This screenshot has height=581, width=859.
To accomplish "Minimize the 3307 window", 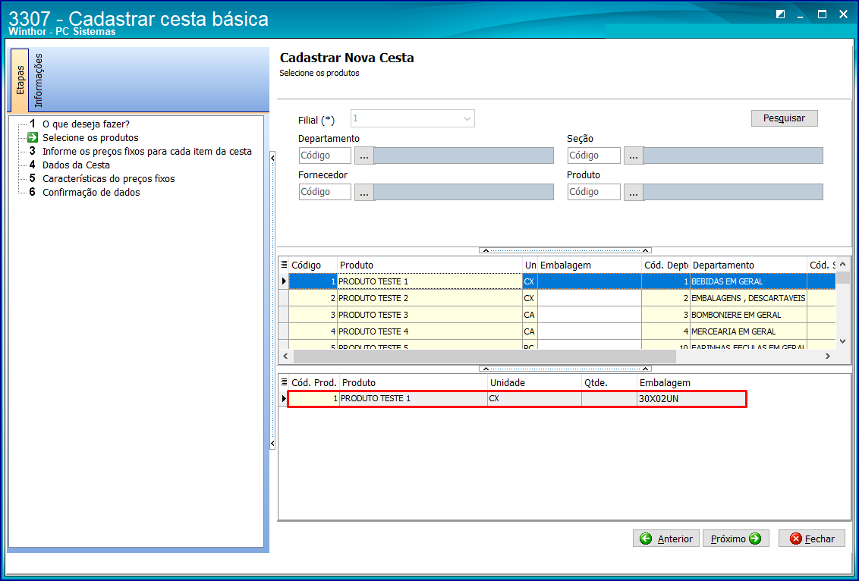I will 801,15.
